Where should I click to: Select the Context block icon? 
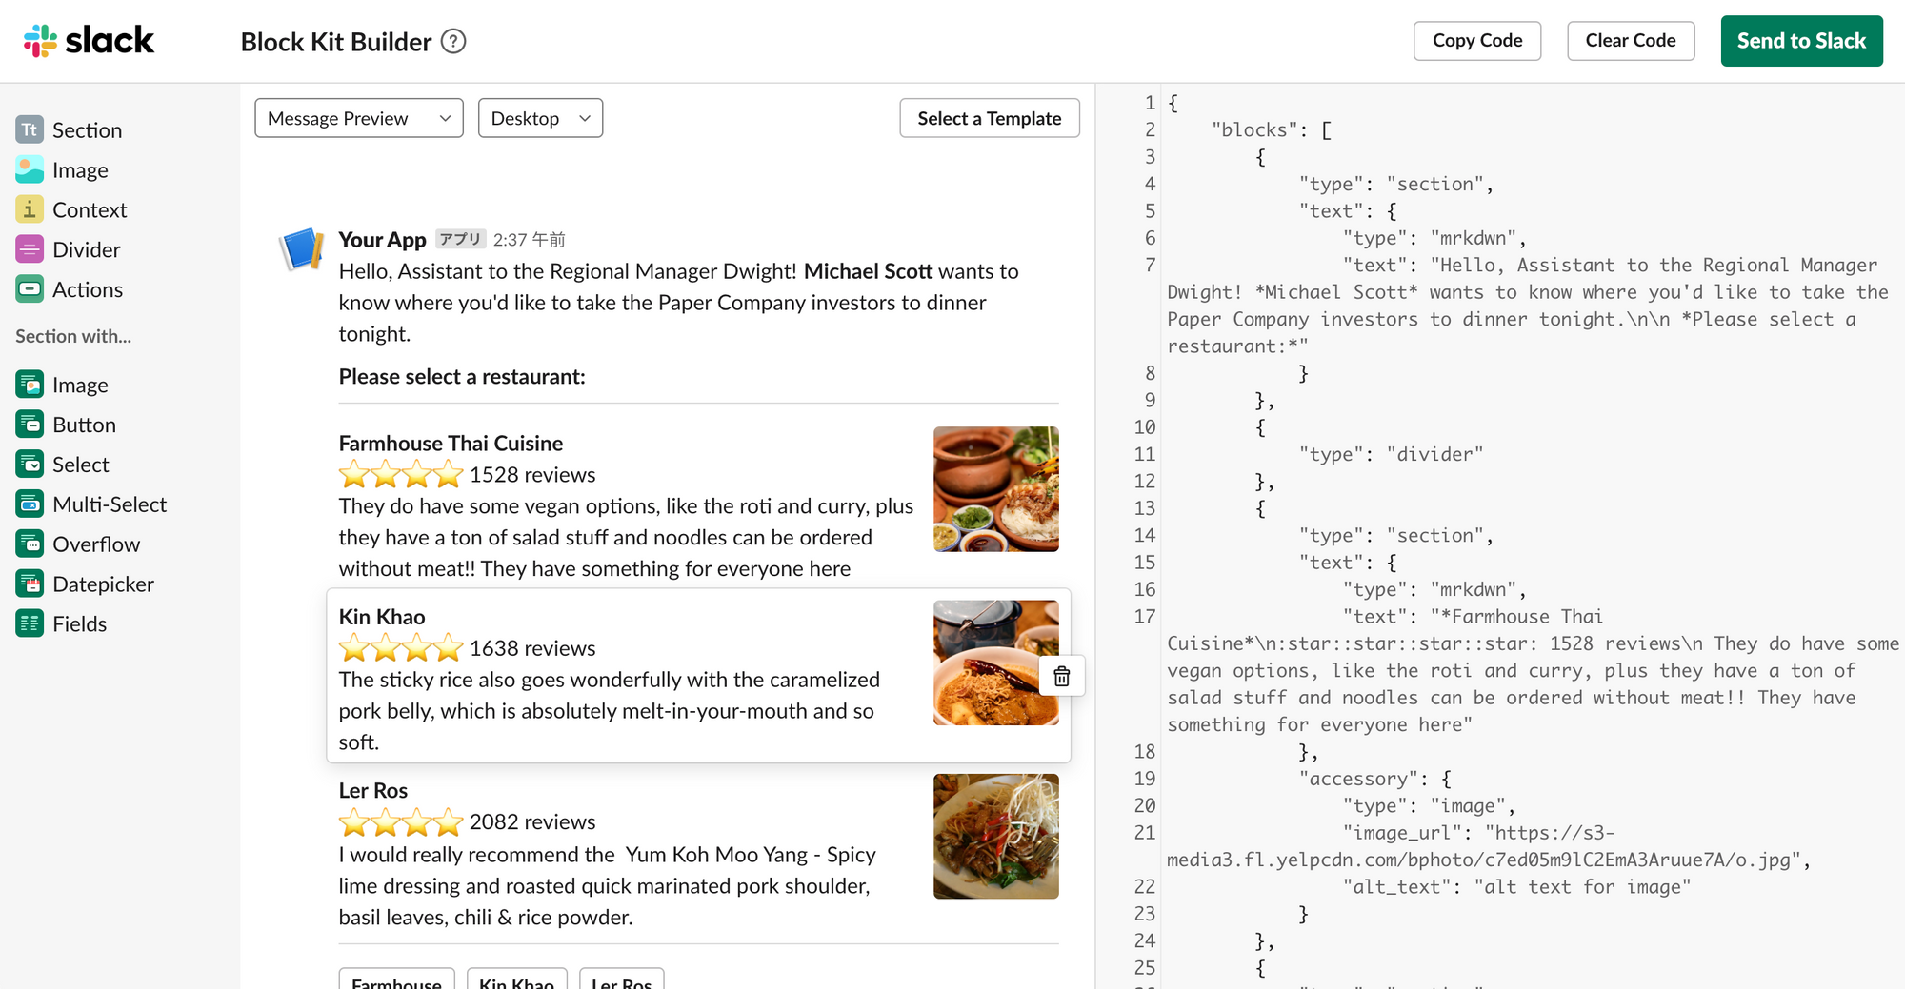30,209
